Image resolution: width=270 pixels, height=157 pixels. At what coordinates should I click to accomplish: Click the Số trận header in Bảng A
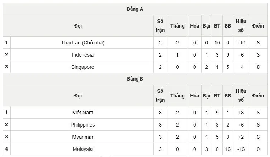coord(160,26)
